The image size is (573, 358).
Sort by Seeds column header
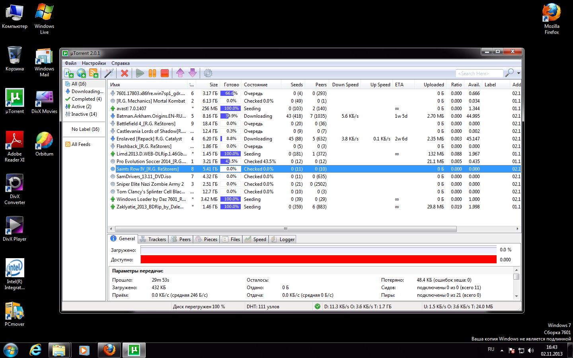[x=293, y=85]
